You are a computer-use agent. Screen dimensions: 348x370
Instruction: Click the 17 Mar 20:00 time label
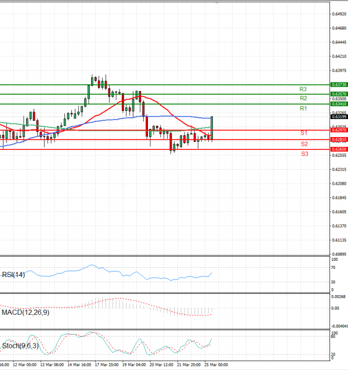coord(107,365)
